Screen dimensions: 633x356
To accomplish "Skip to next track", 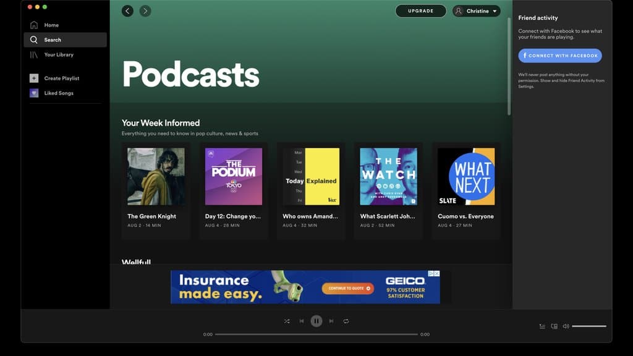I will coord(331,321).
